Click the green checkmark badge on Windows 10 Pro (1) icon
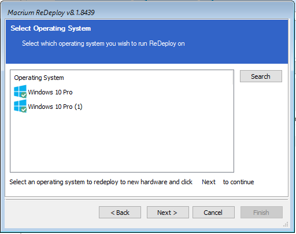The width and height of the screenshot is (296, 234). pyautogui.click(x=24, y=109)
